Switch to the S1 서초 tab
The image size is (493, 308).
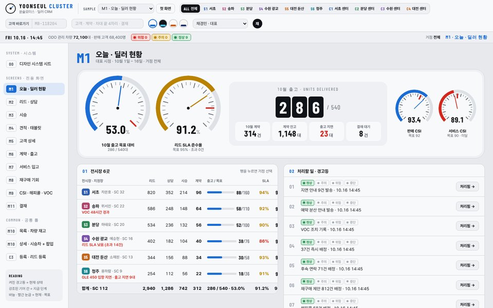[x=210, y=9]
